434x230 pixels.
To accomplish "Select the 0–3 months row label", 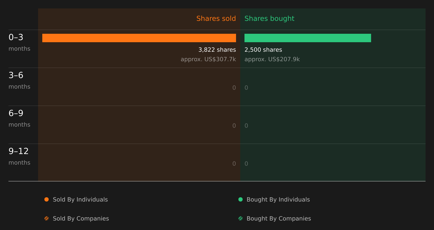I will click(19, 42).
